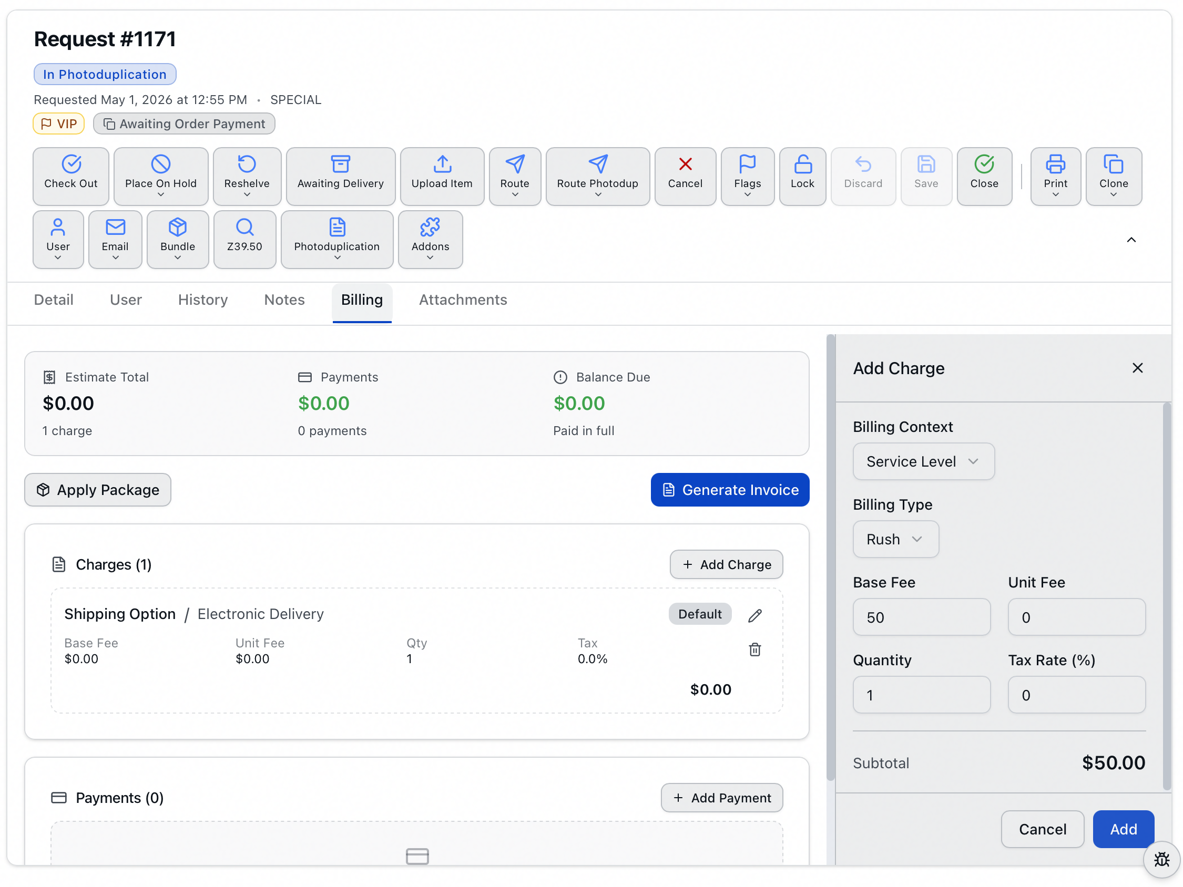Close the request with green check
Screen dimensions: 1183x887
point(984,176)
